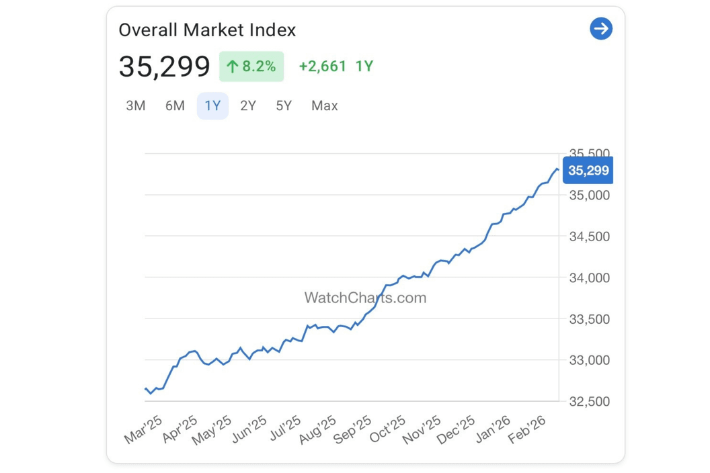
Task: Click the Mar'25 x-axis label
Action: click(x=144, y=429)
